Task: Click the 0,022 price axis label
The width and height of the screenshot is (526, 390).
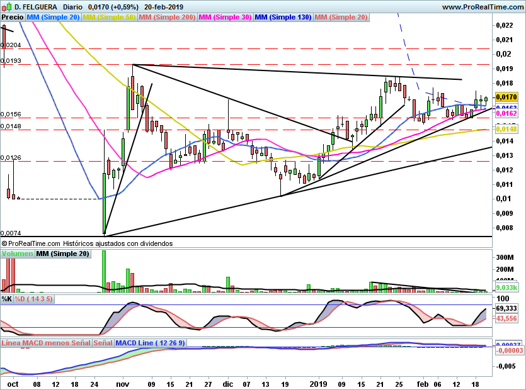Action: (504, 25)
